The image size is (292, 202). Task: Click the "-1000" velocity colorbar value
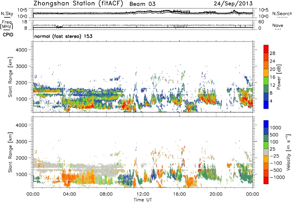(x=277, y=177)
